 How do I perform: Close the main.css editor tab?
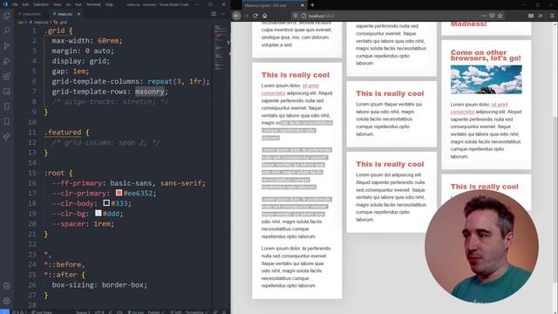[x=78, y=14]
